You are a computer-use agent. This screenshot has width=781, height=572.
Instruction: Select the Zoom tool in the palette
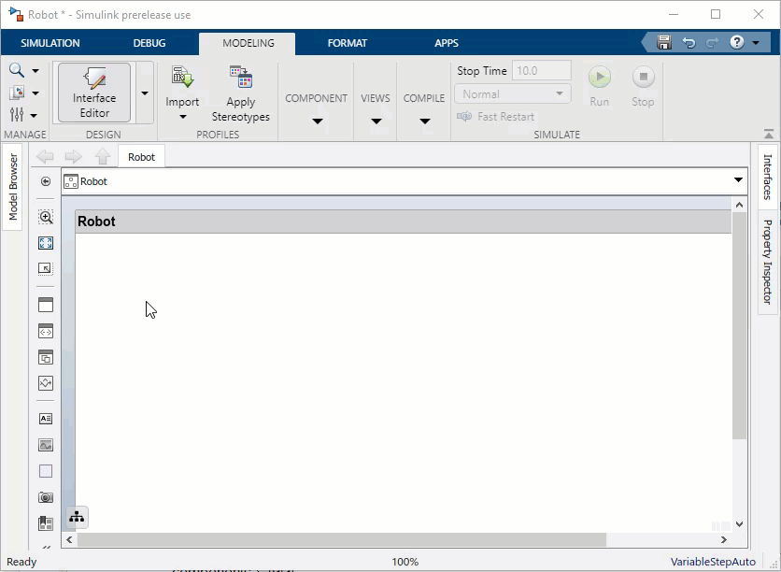(45, 216)
